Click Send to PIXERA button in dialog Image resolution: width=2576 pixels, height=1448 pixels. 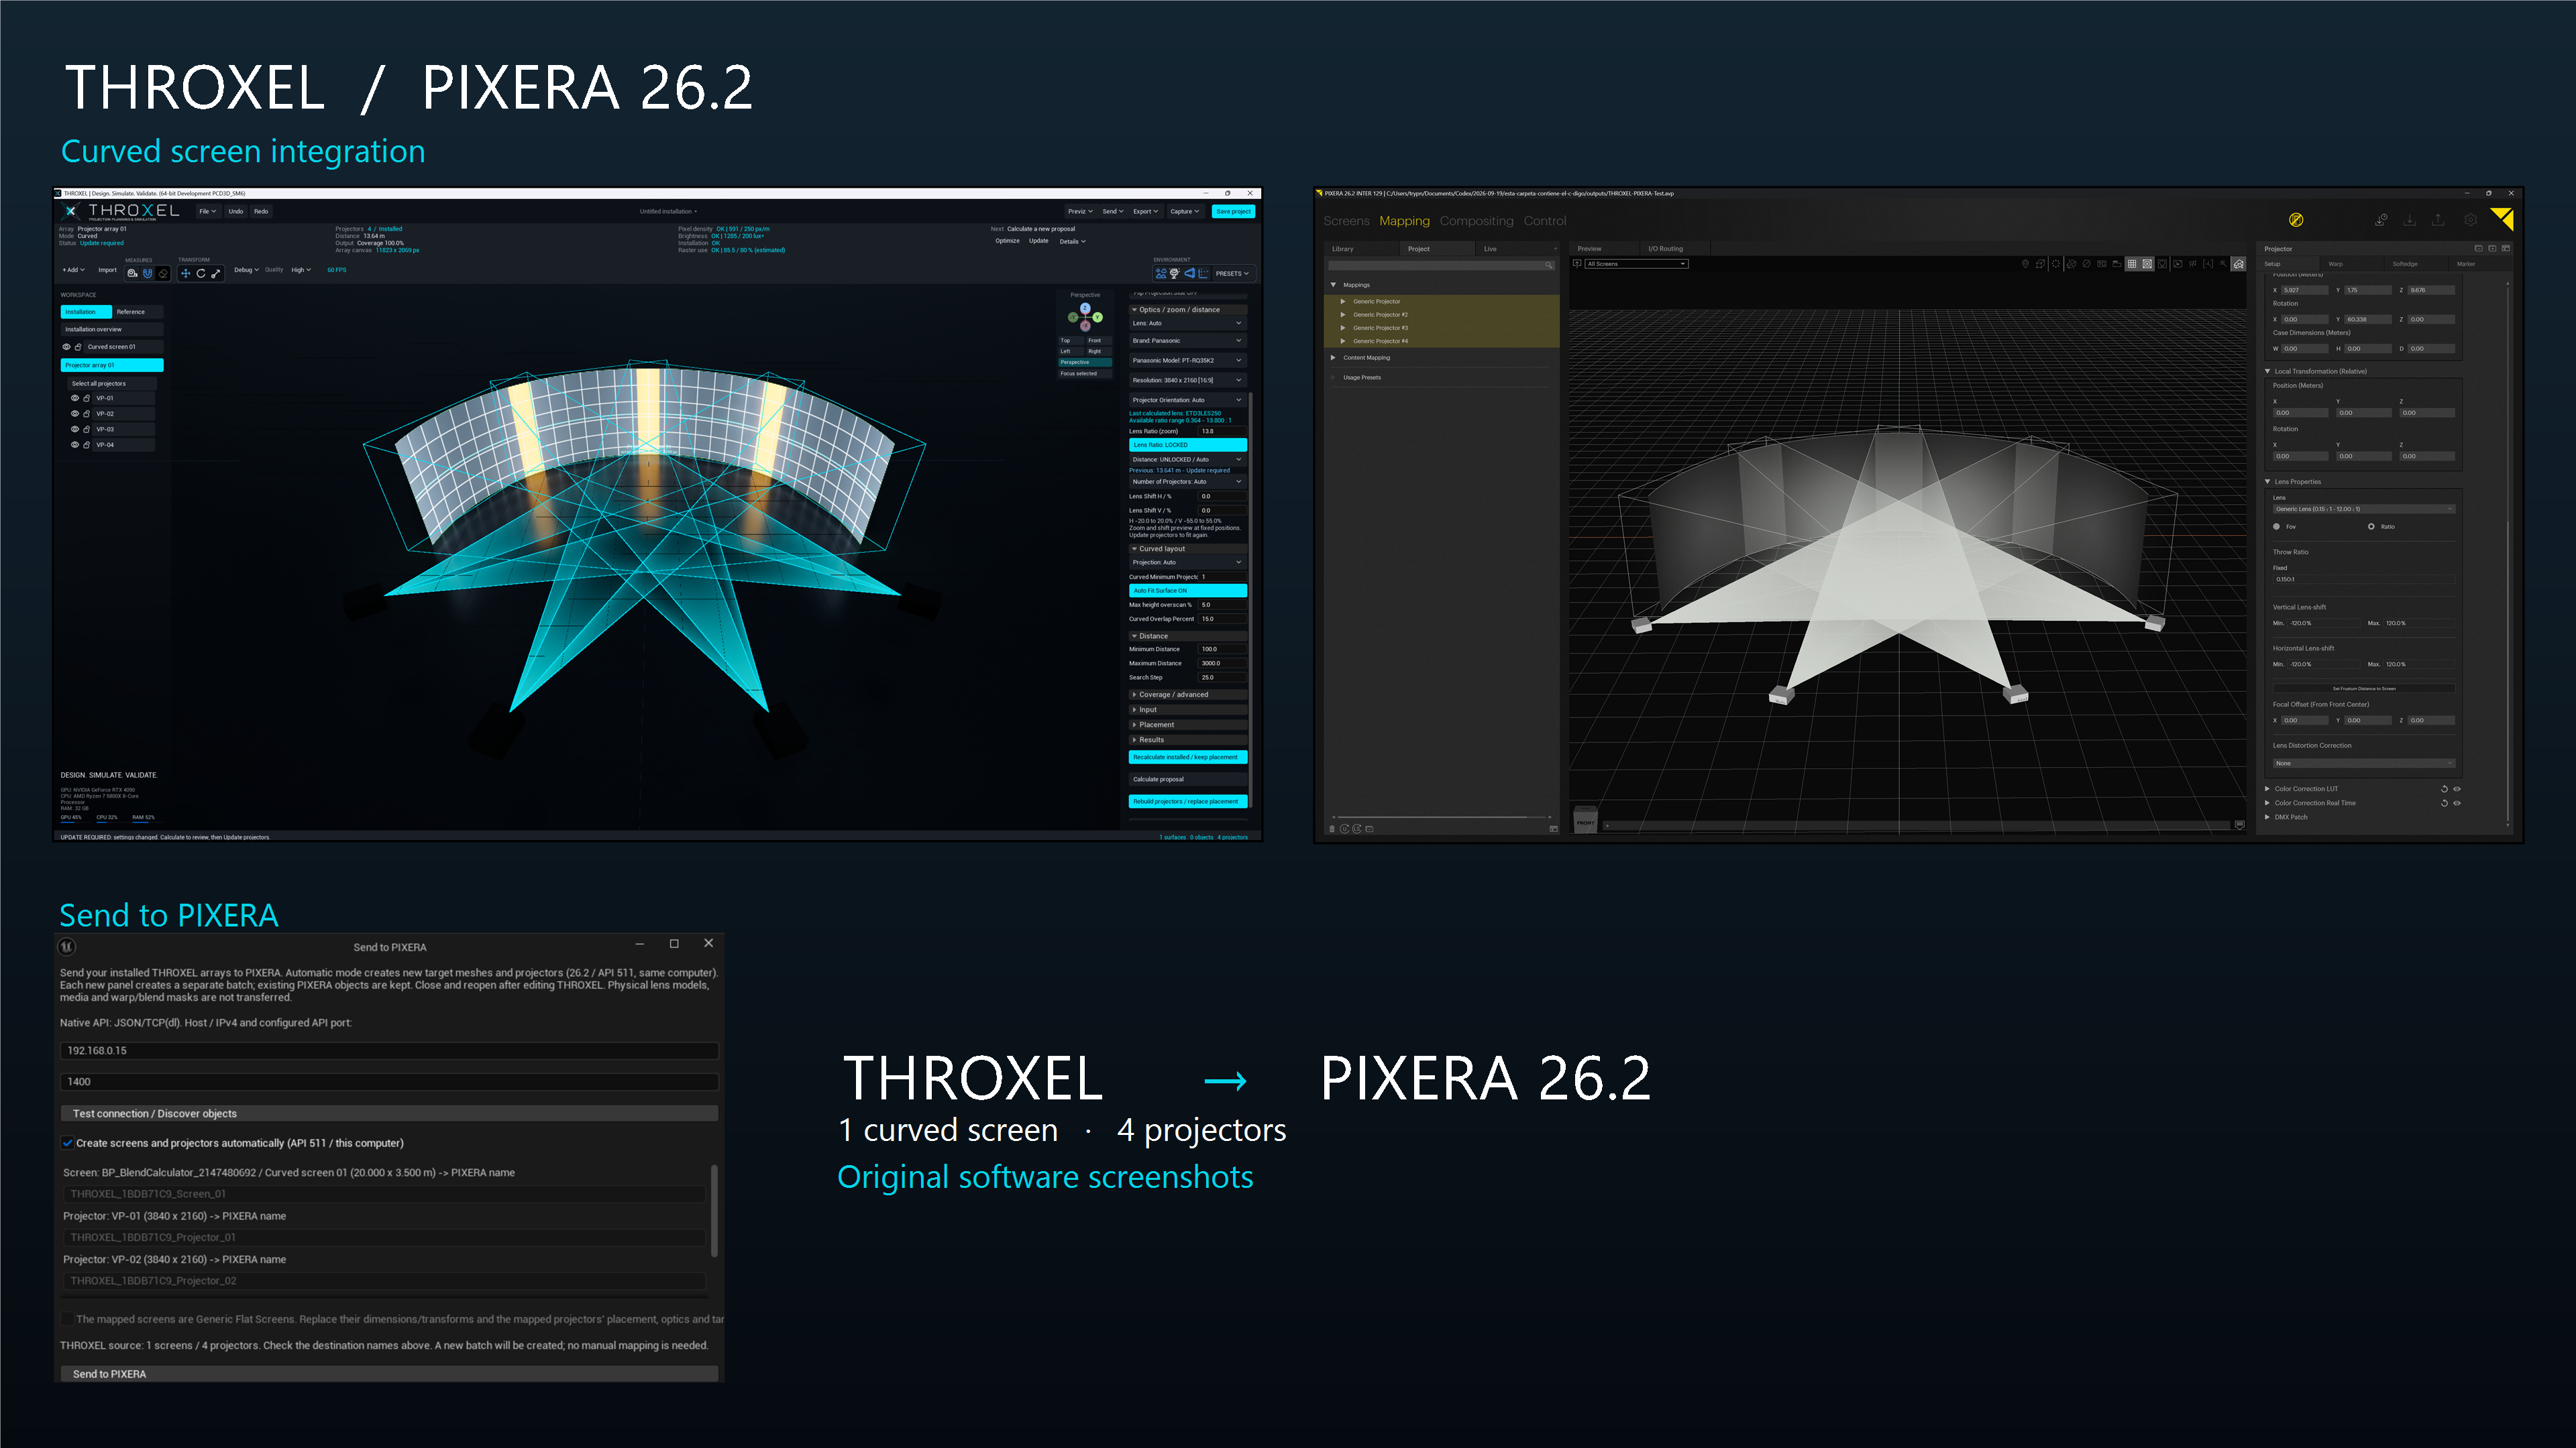pos(389,1374)
